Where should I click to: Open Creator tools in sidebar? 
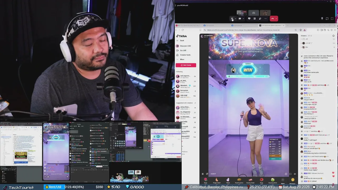pyautogui.click(x=183, y=55)
